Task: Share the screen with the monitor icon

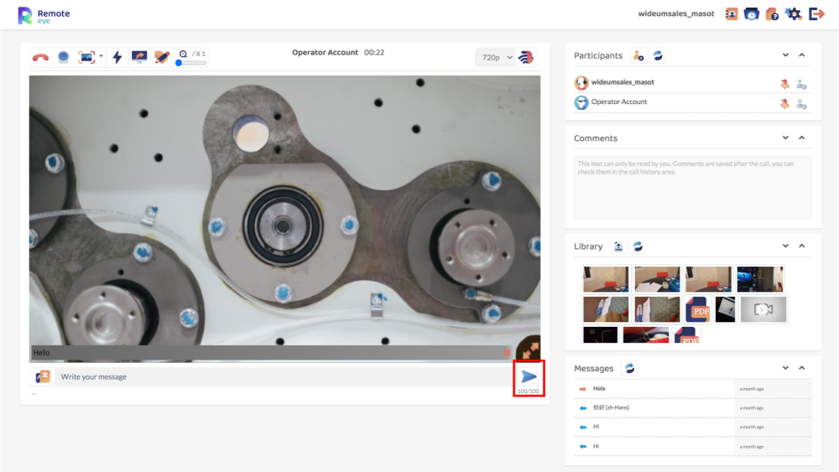Action: [x=139, y=57]
